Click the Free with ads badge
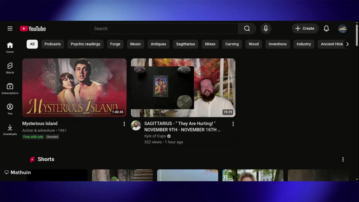 pyautogui.click(x=33, y=137)
